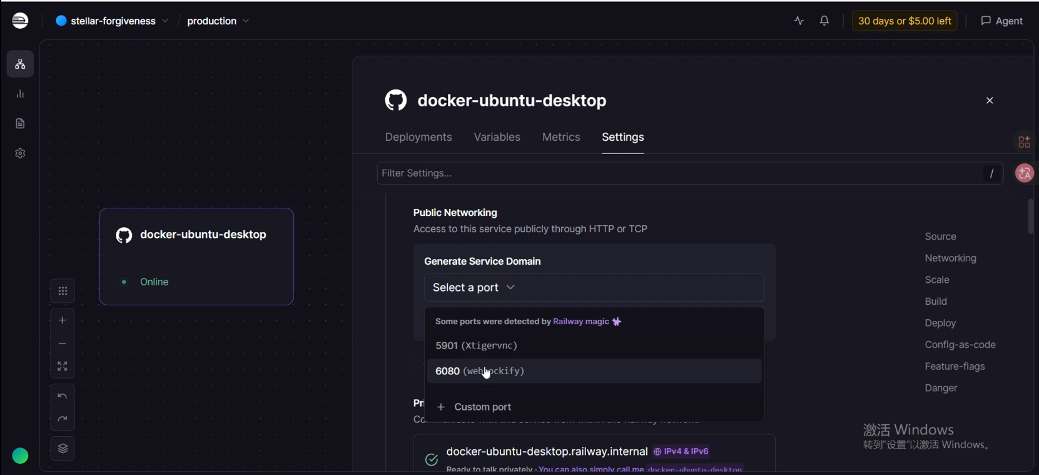The image size is (1039, 475).
Task: Click the settings panel scrollbar
Action: click(x=1031, y=217)
